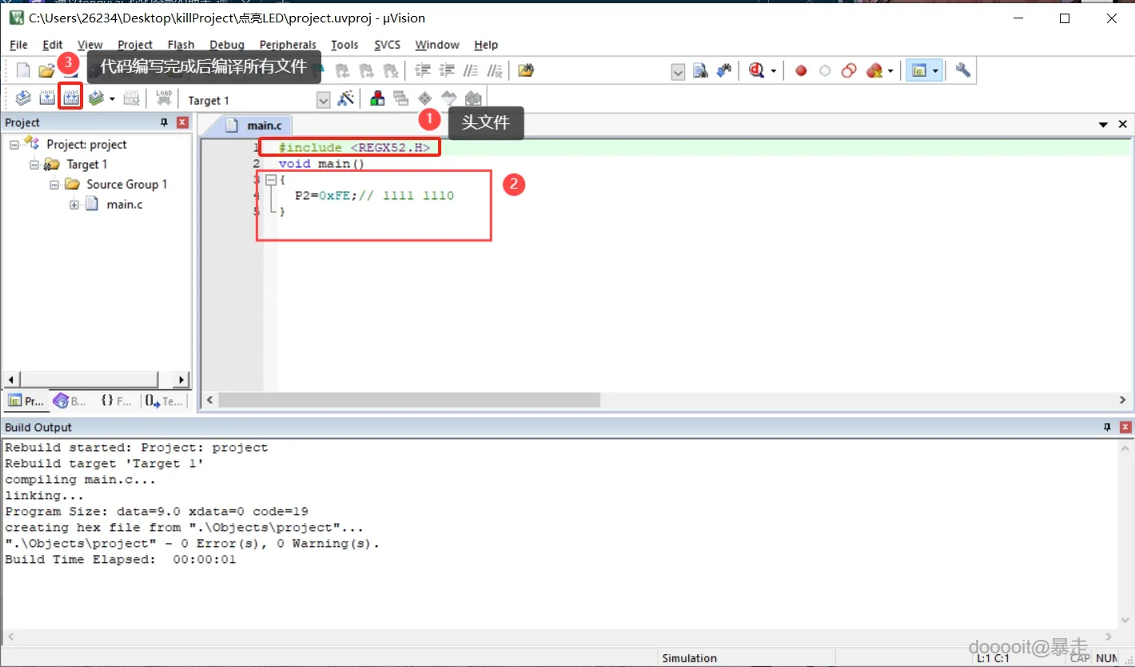This screenshot has width=1135, height=667.
Task: Open the Debug menu
Action: click(227, 45)
